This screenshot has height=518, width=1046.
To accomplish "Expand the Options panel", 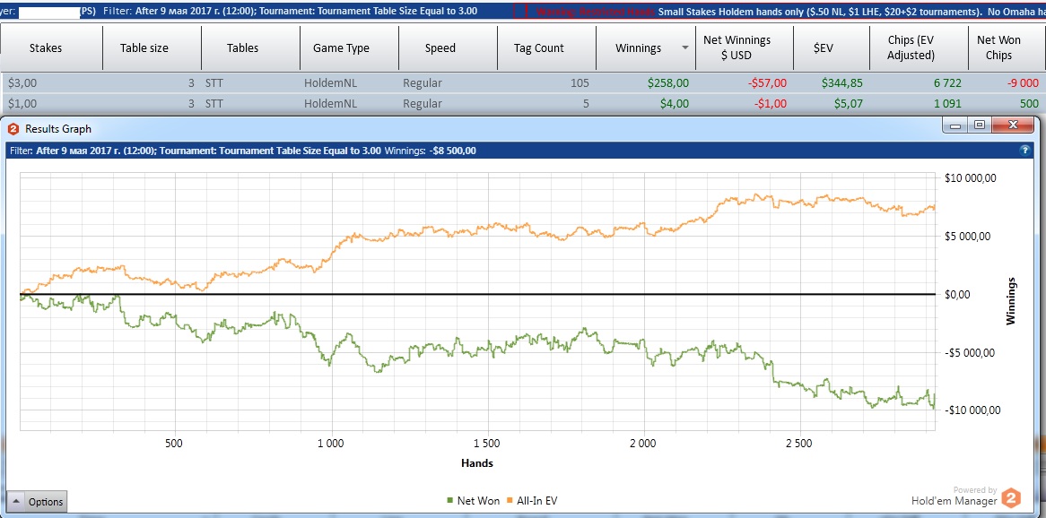I will click(x=37, y=502).
